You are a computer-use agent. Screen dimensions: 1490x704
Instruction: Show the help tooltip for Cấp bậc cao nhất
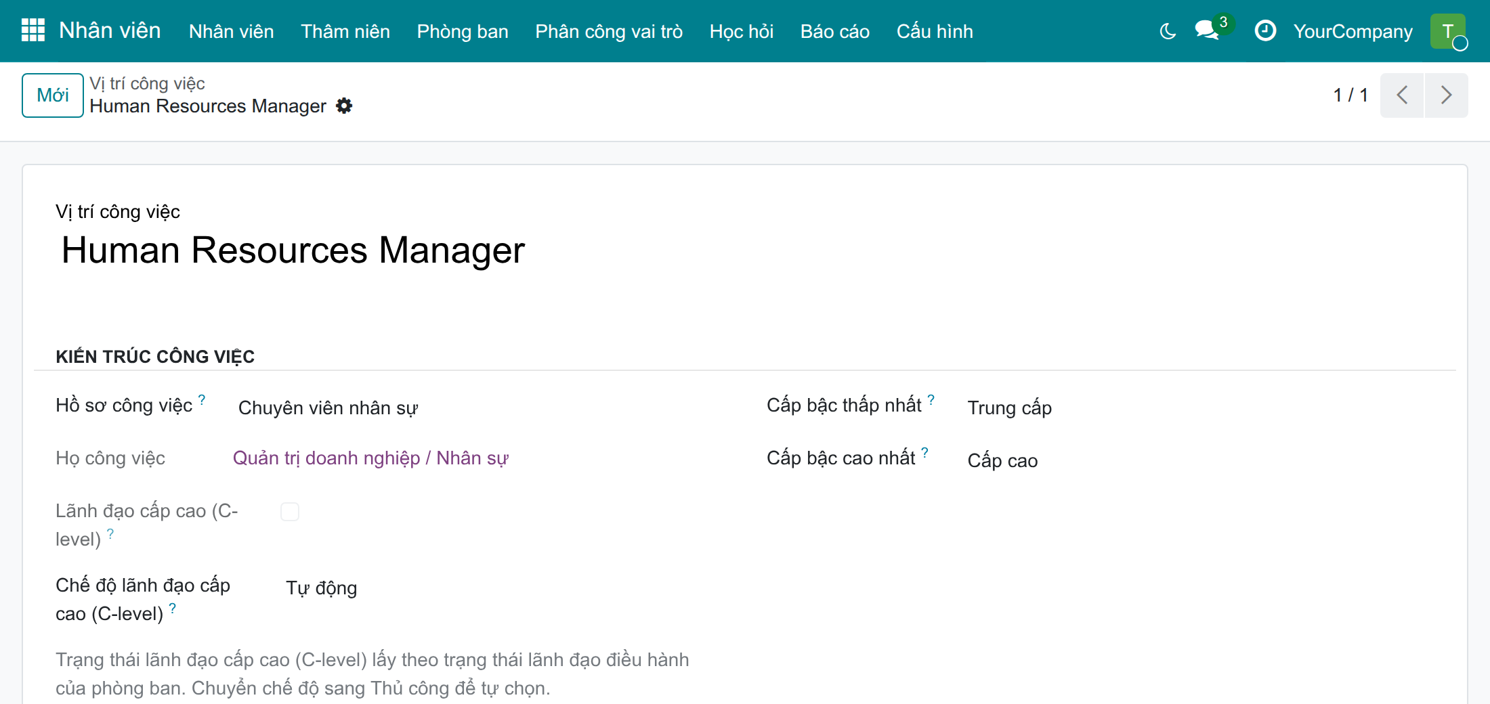[925, 452]
